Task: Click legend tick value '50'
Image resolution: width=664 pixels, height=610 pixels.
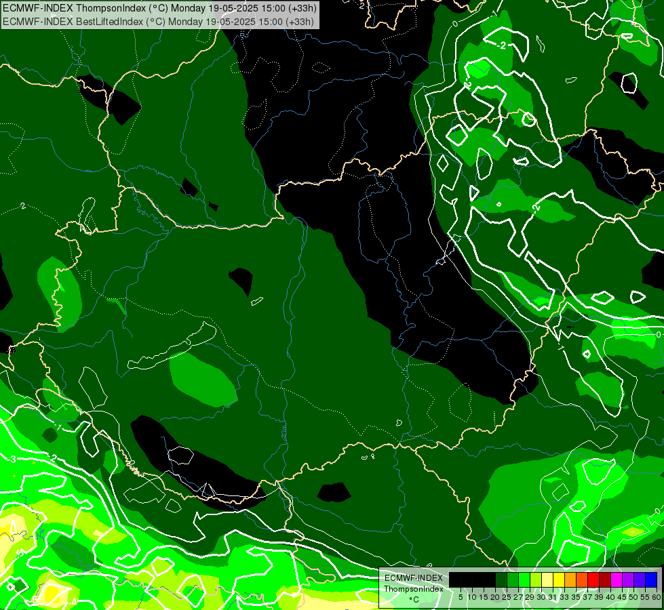Action: point(634,597)
